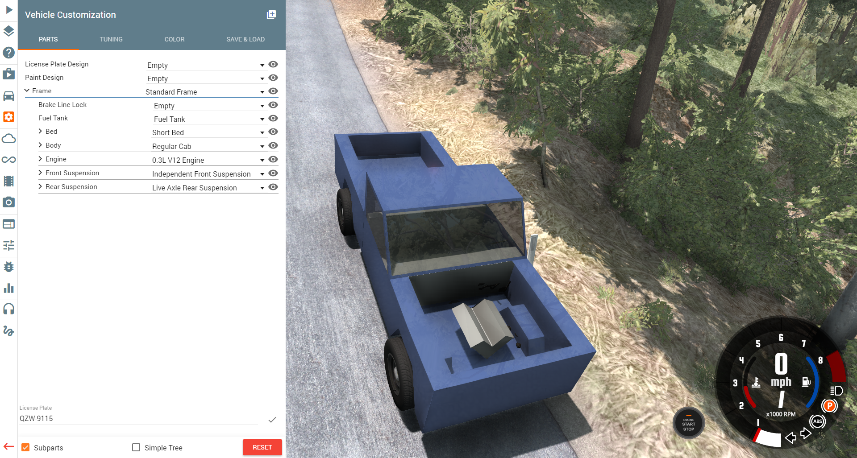The width and height of the screenshot is (857, 458).
Task: Expand the Engine tree node
Action: (40, 159)
